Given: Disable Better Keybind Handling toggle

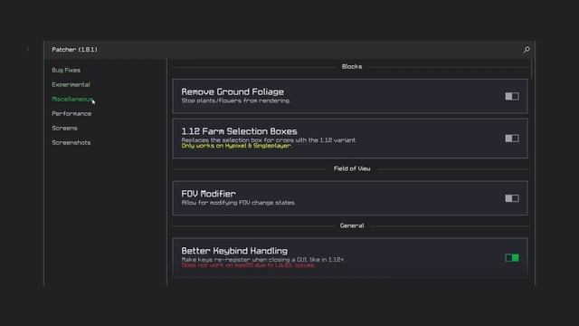Looking at the screenshot, I should pos(512,257).
